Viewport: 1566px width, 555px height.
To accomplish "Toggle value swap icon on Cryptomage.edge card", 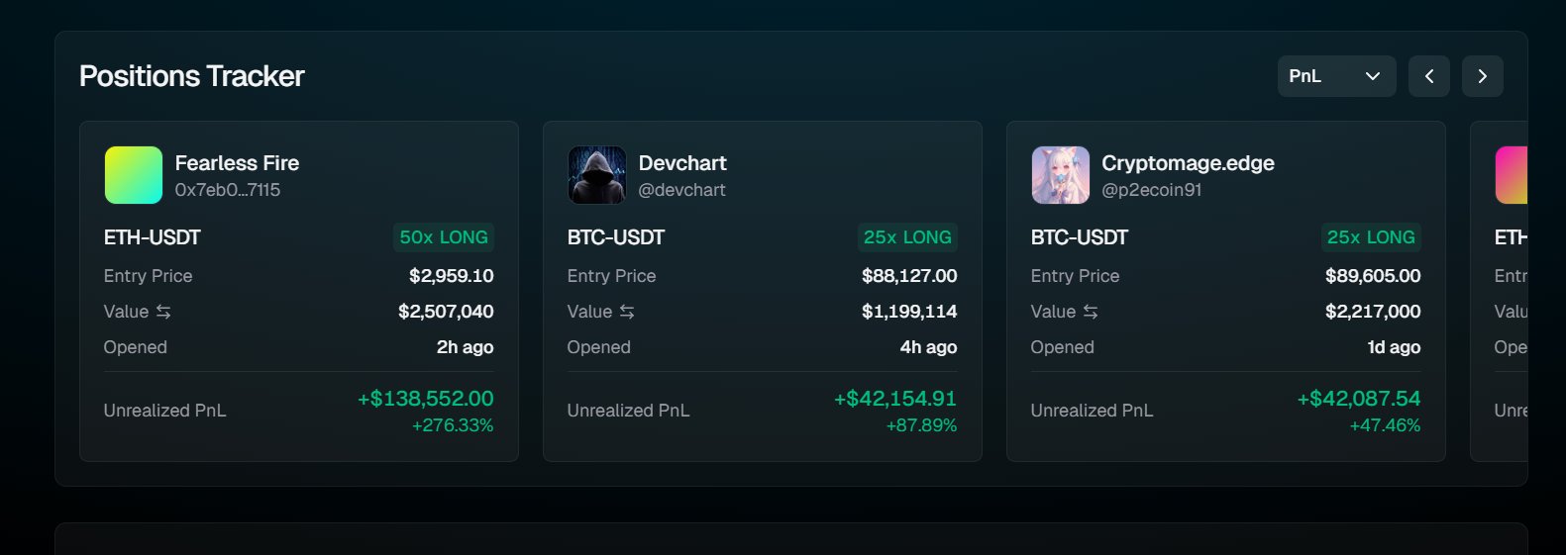I will (1091, 312).
